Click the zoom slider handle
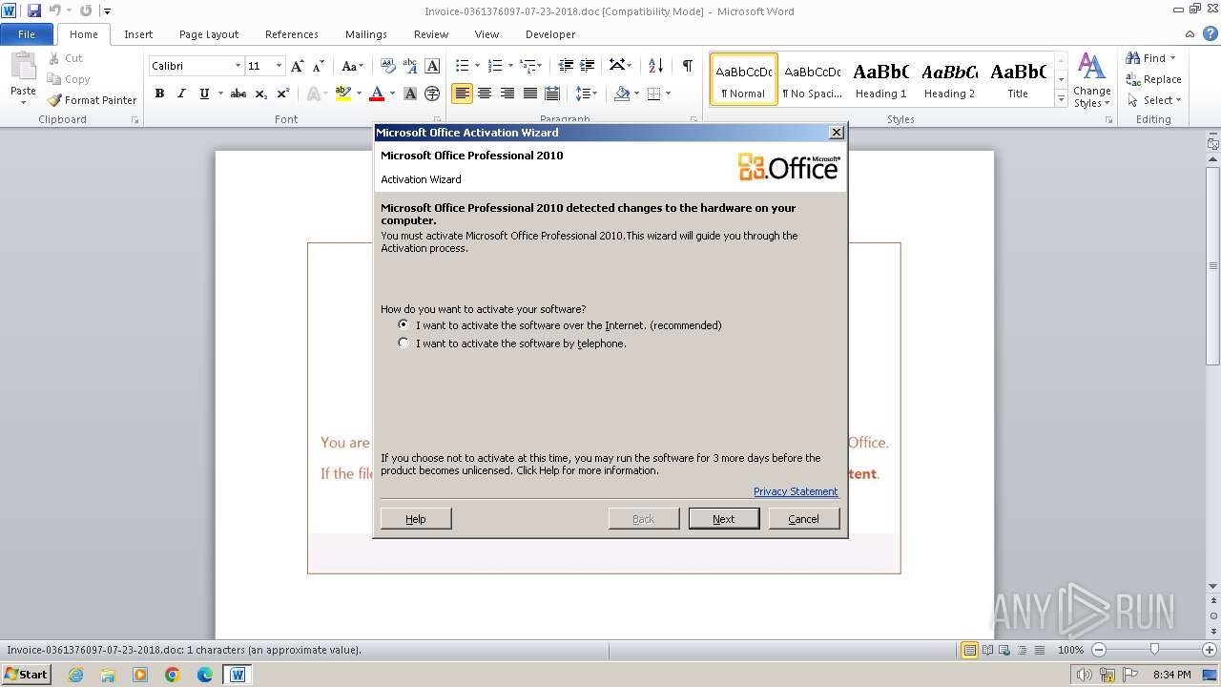Screen dimensions: 1221x687 1154,650
